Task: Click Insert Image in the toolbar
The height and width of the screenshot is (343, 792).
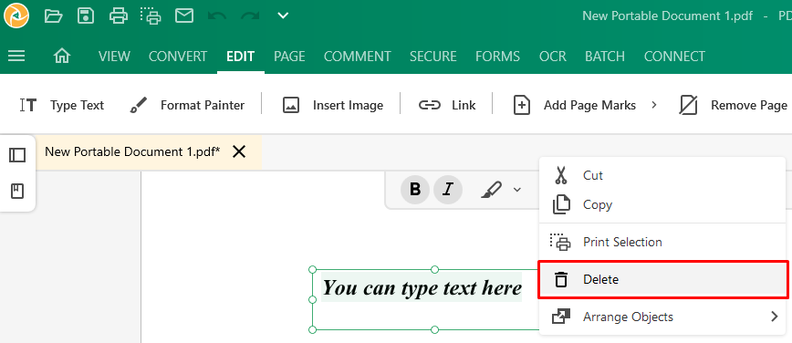Action: (x=332, y=105)
